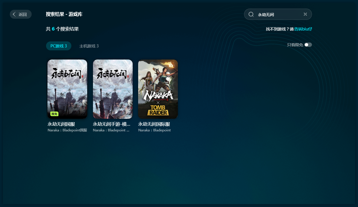Click the Naraka：Bladepoint subtitle under 国际服

pos(154,130)
